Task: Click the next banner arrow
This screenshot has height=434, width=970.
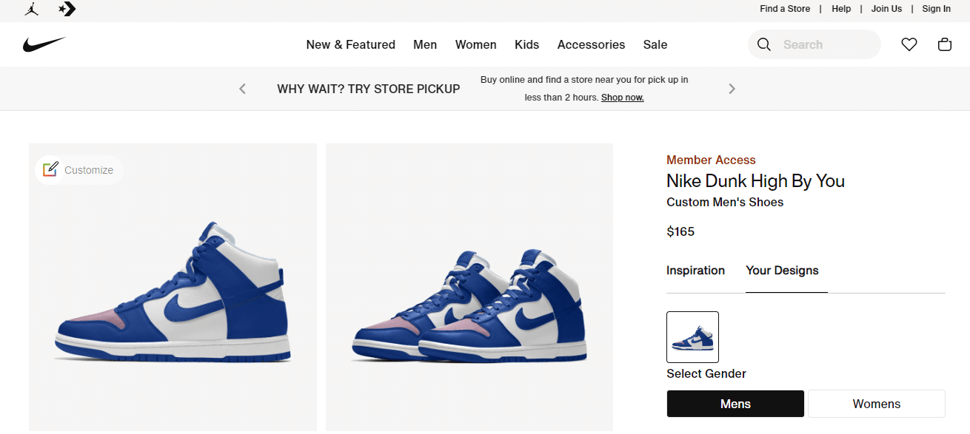Action: click(732, 88)
